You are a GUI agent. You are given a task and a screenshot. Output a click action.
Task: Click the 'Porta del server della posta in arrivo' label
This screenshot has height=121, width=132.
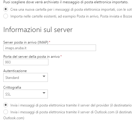[32, 57]
